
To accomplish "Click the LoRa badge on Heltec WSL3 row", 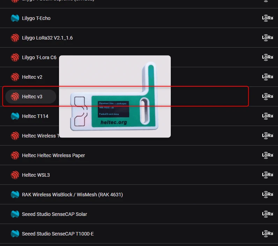I will [x=268, y=175].
